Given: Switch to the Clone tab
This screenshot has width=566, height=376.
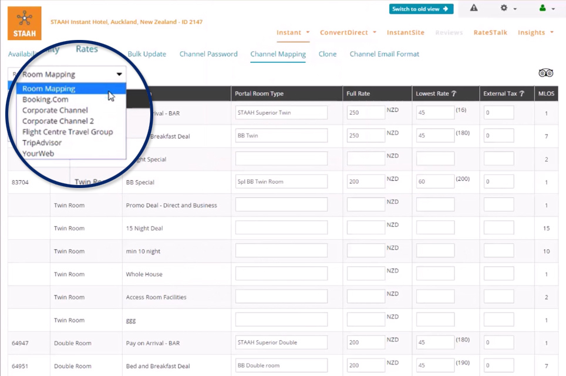Looking at the screenshot, I should [328, 54].
